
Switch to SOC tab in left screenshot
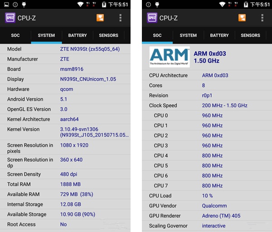15,35
